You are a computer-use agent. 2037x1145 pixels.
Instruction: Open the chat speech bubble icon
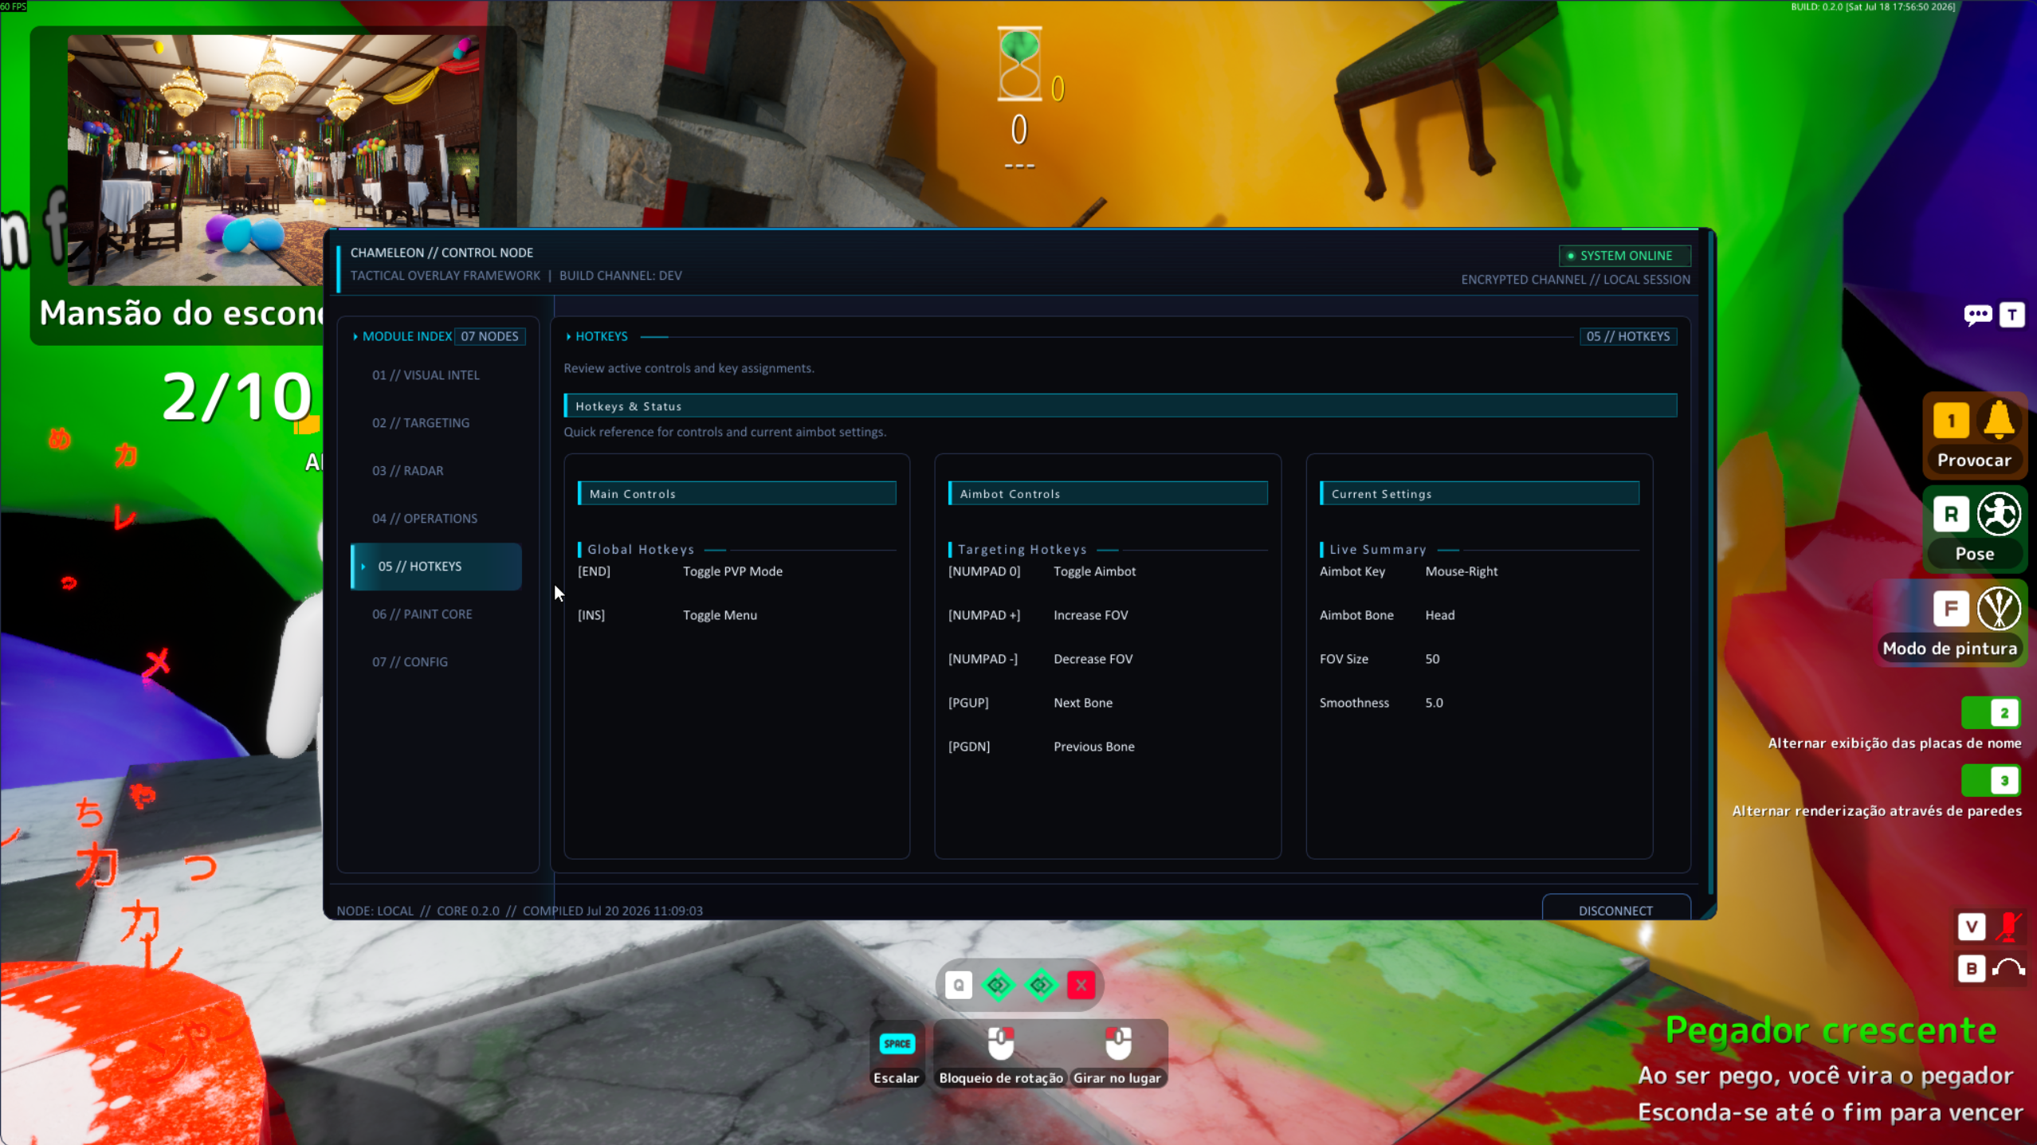click(1977, 316)
